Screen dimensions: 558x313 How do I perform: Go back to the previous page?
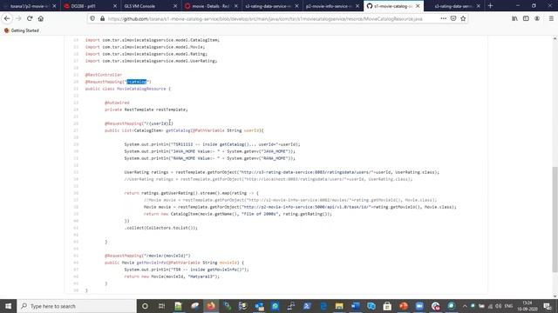coord(7,18)
